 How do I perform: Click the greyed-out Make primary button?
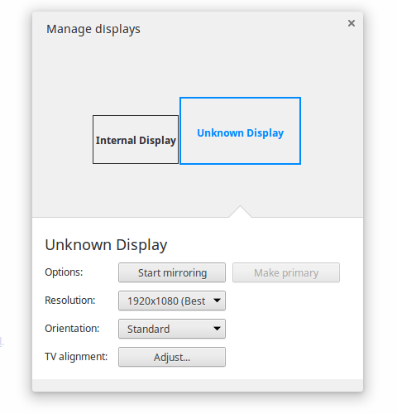click(x=286, y=272)
